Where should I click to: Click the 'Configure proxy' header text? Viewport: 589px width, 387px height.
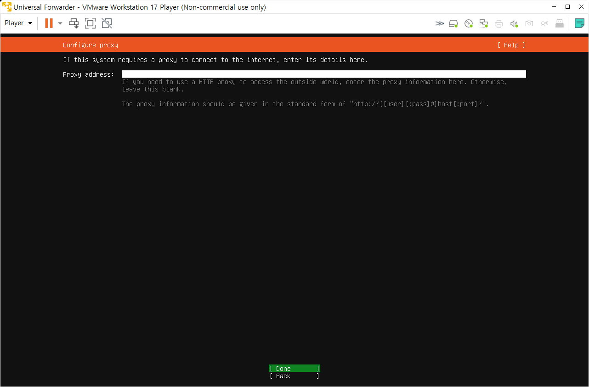[91, 45]
